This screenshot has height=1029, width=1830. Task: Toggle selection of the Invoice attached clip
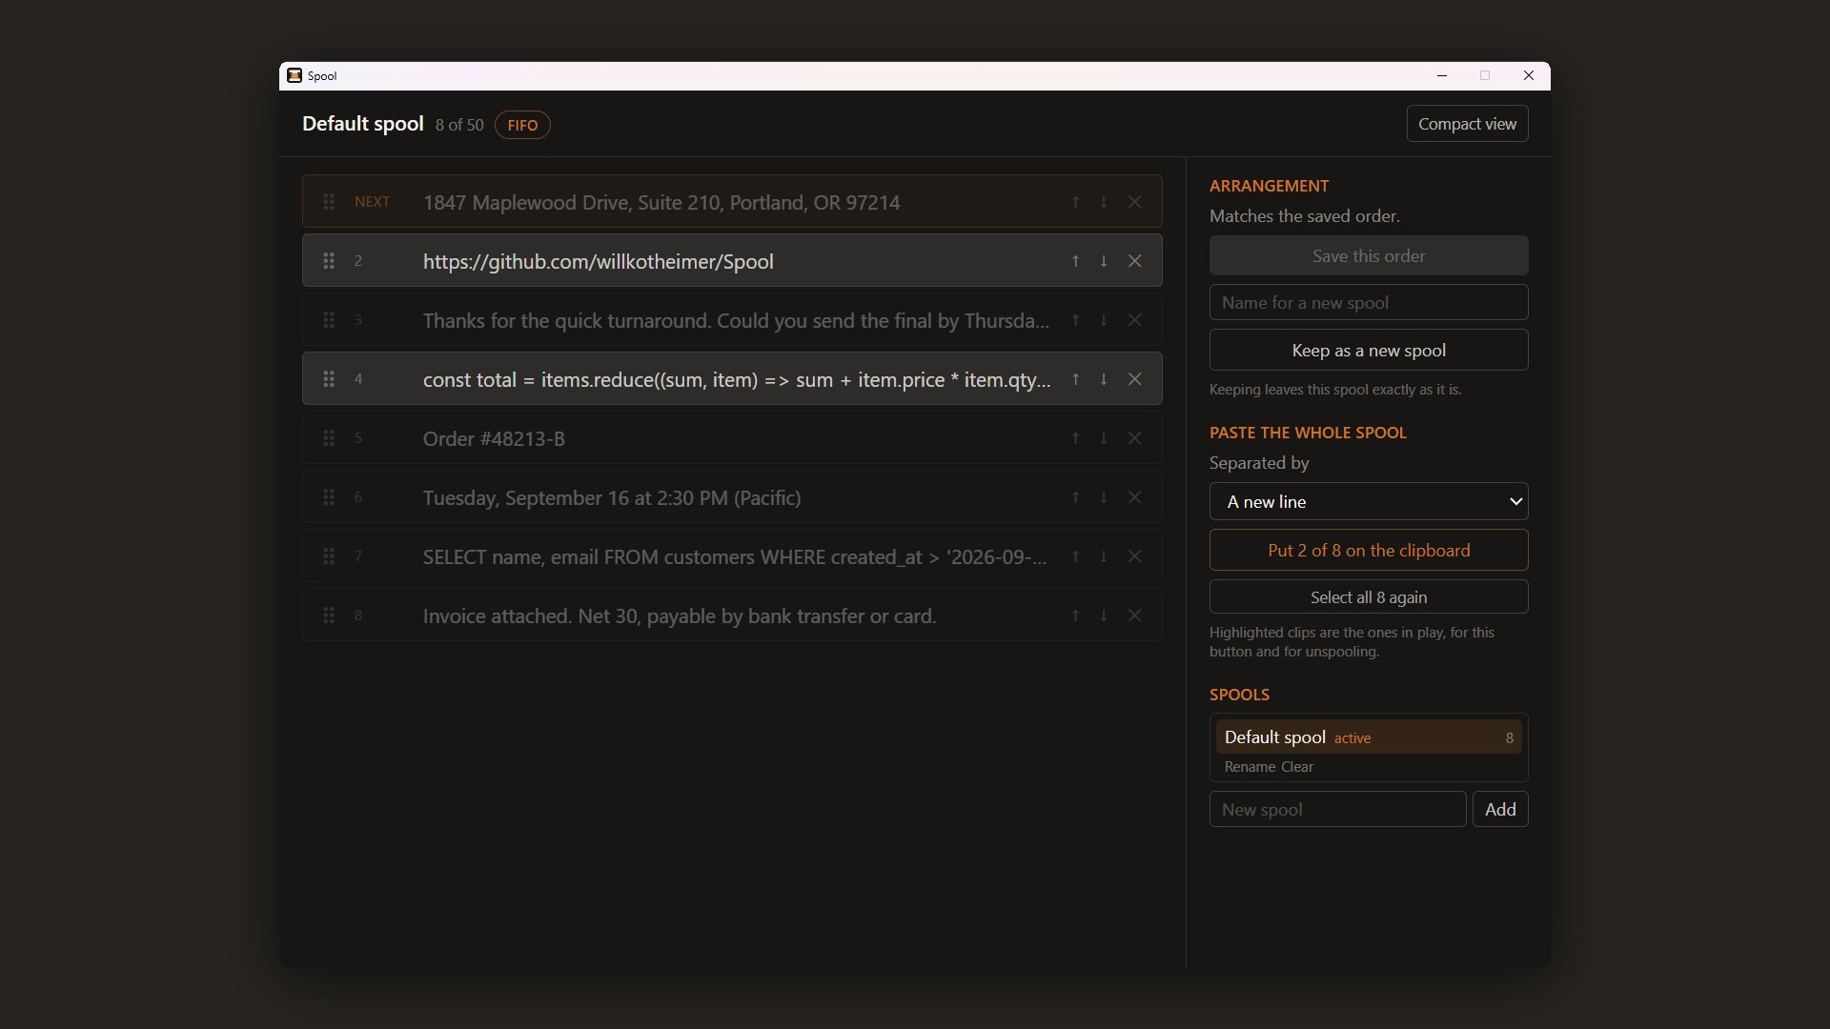pos(732,615)
